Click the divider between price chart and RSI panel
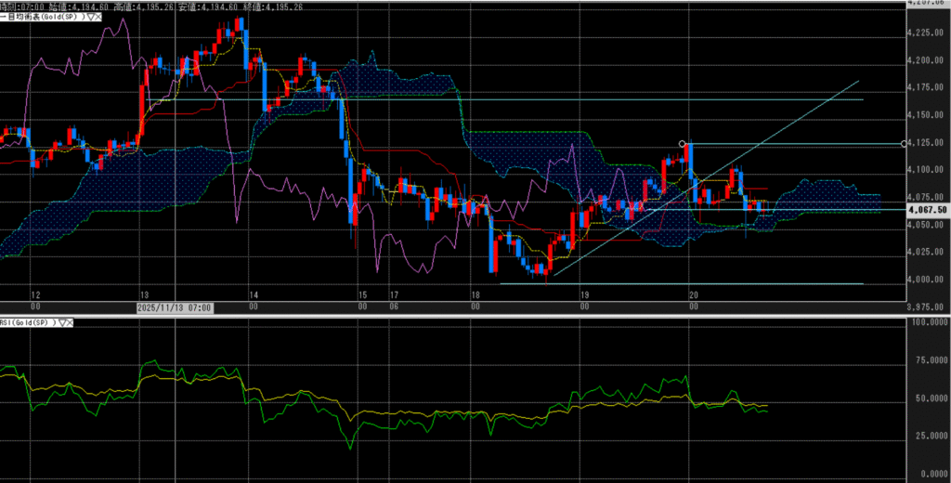The height and width of the screenshot is (483, 951). (464, 315)
